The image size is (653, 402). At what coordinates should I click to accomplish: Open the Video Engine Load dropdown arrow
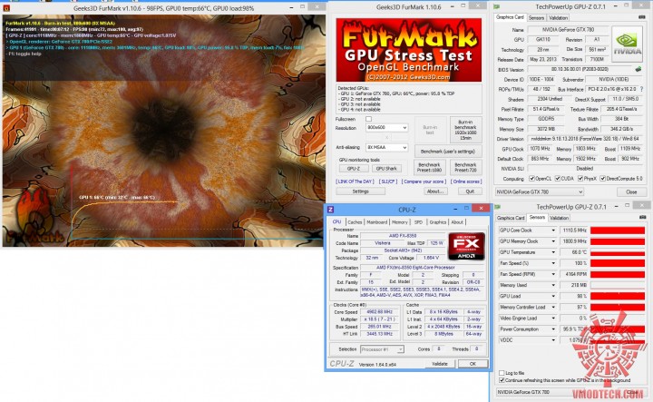click(553, 319)
